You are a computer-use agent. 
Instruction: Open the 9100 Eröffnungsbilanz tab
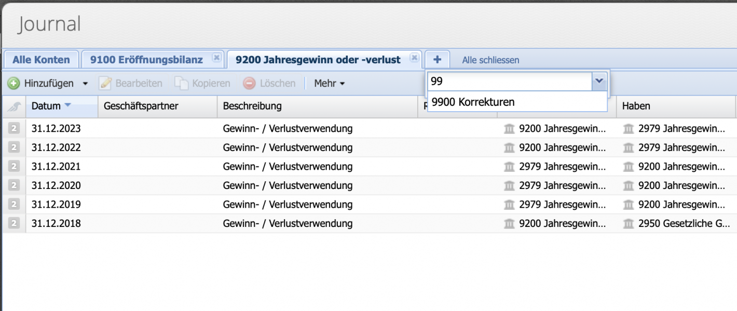145,59
